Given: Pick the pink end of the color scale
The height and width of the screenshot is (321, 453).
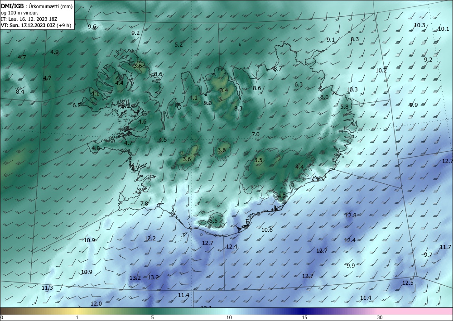Looking at the screenshot, I should click(x=416, y=311).
